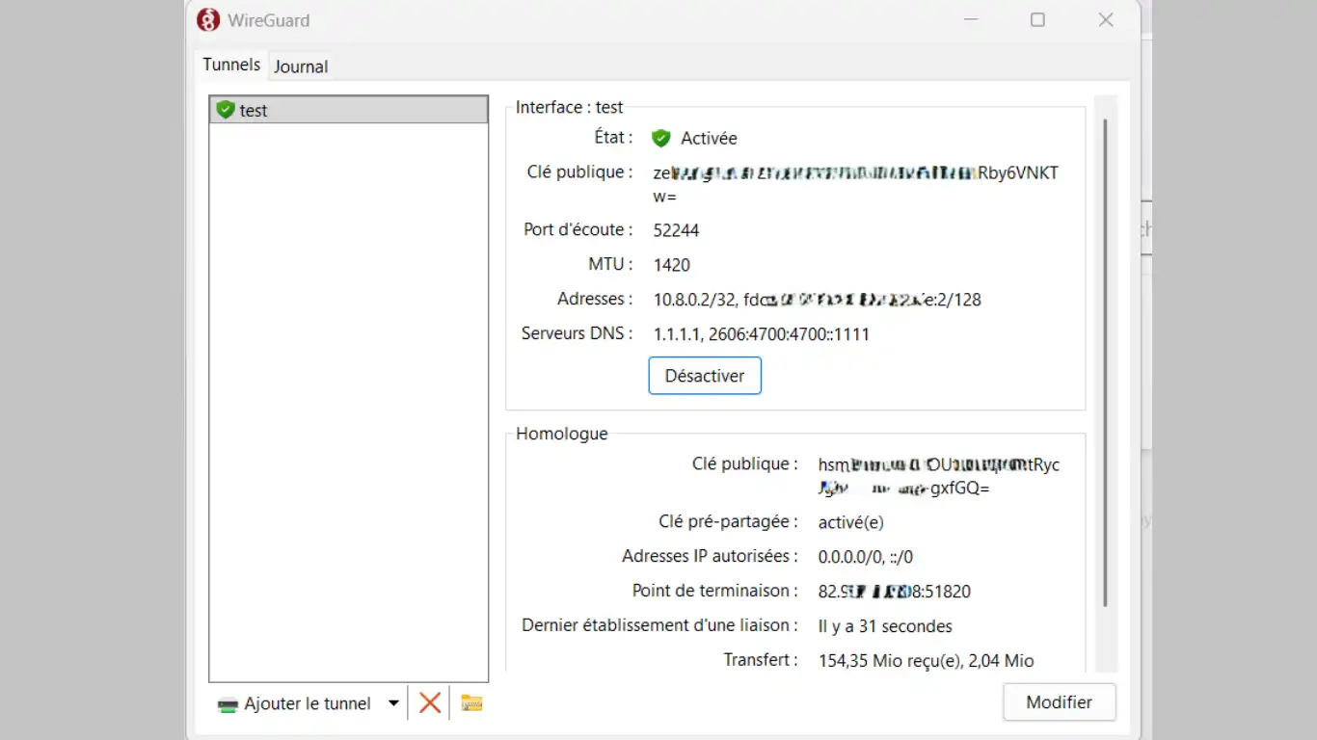
Task: Select the Tunnels tab
Action: pos(231,65)
